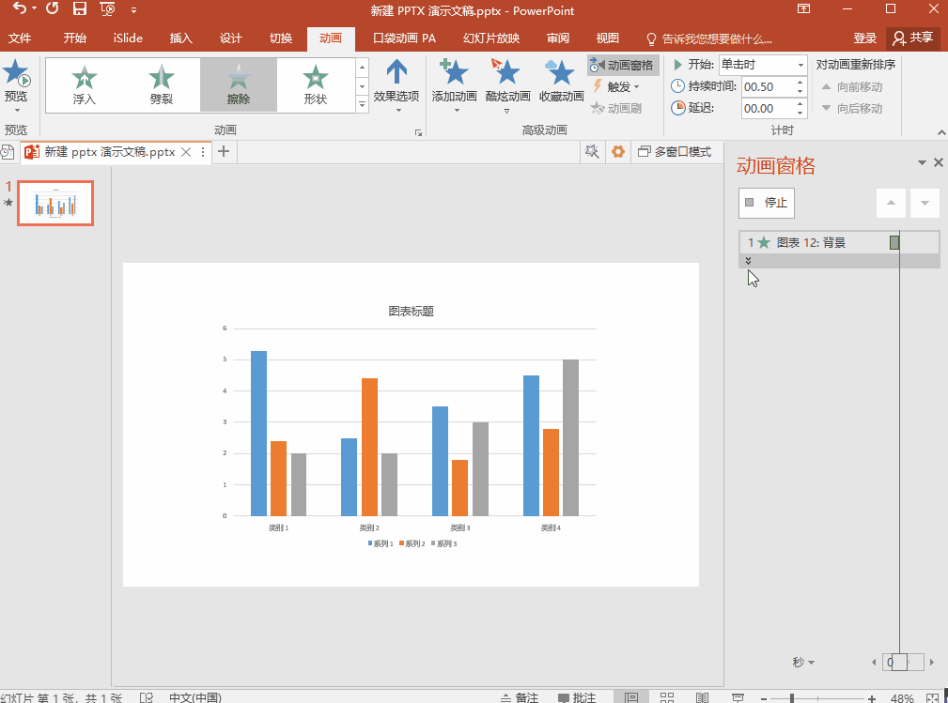Viewport: 948px width, 703px height.
Task: Toggle multi-window mode (多窗口模式)
Action: pyautogui.click(x=675, y=152)
